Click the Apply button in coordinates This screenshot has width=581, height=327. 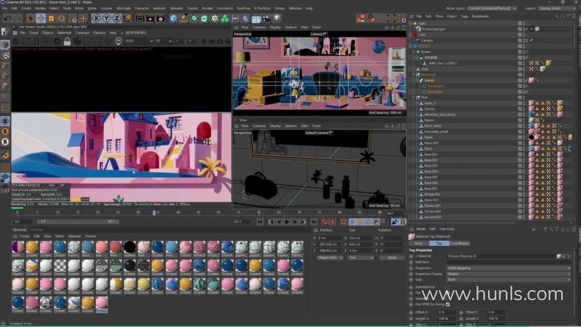point(392,257)
